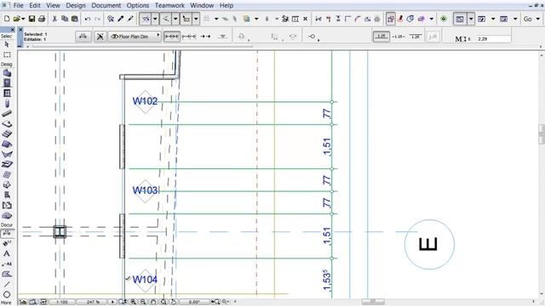Screen dimensions: 545x306
Task: Select the Column tool in toolbox
Action: click(7, 104)
